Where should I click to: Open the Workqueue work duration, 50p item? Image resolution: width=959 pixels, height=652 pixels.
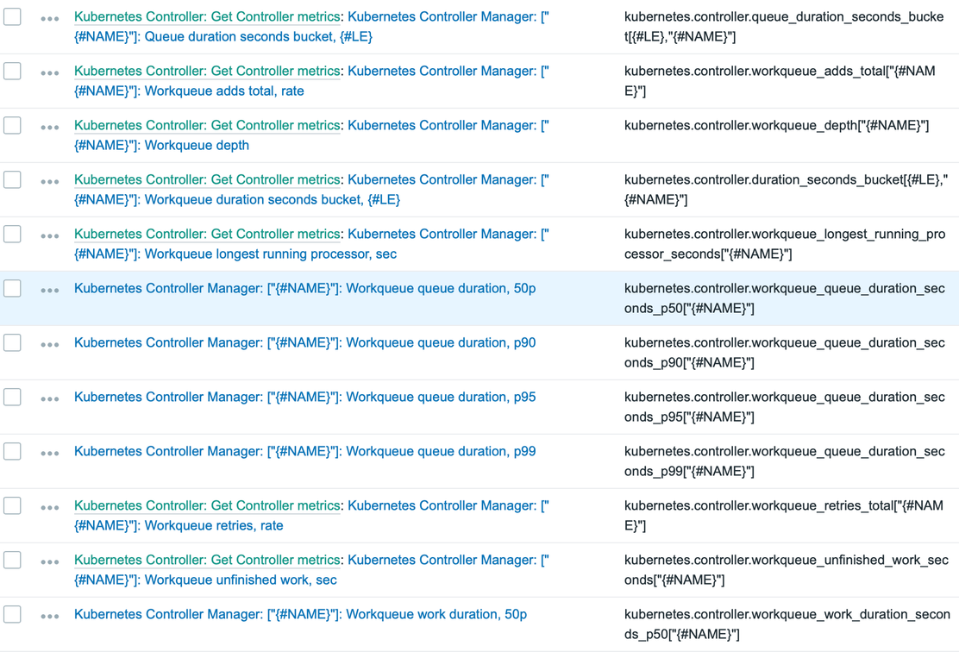click(300, 614)
